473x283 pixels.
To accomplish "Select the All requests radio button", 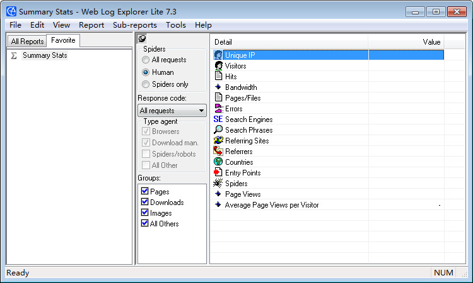I will tap(146, 60).
